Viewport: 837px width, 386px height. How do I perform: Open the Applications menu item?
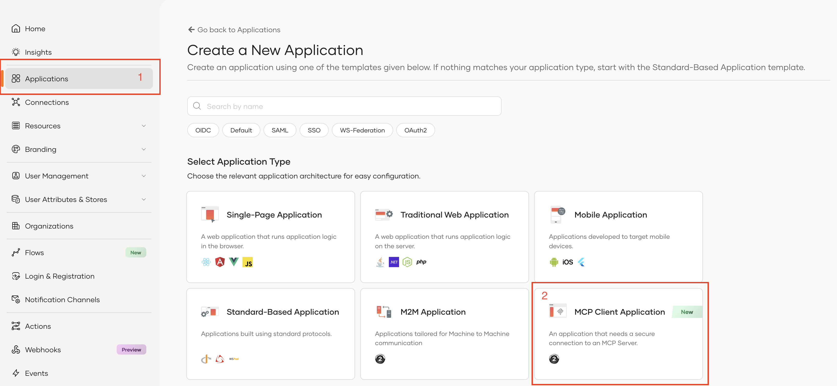46,78
